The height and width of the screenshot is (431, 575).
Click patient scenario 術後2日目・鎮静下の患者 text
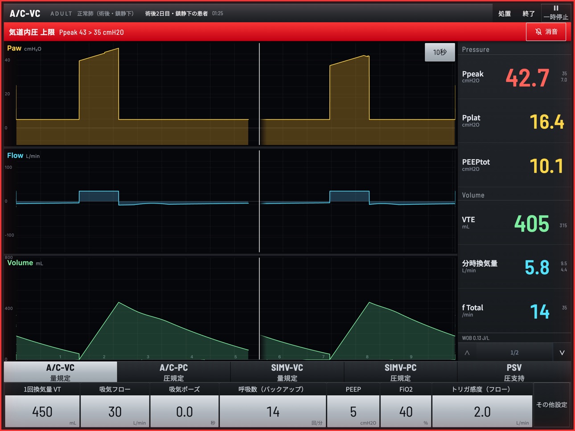[177, 13]
